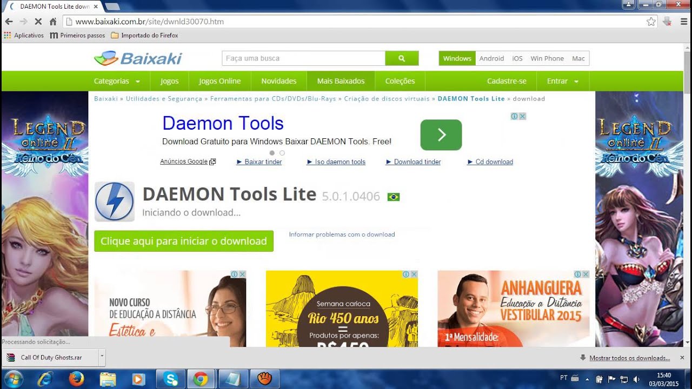Viewport: 692px width, 389px height.
Task: Open the Novidades menu item
Action: (x=279, y=81)
